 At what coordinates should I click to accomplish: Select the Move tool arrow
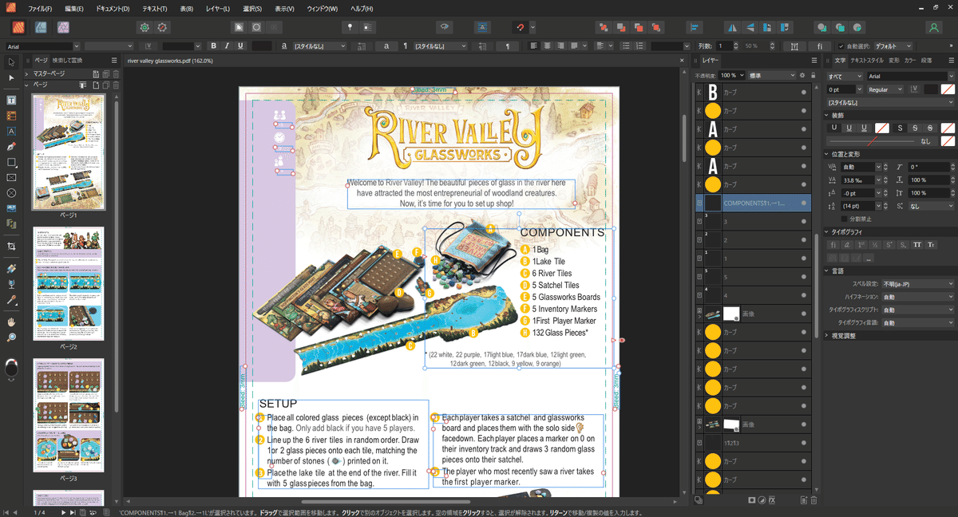11,62
